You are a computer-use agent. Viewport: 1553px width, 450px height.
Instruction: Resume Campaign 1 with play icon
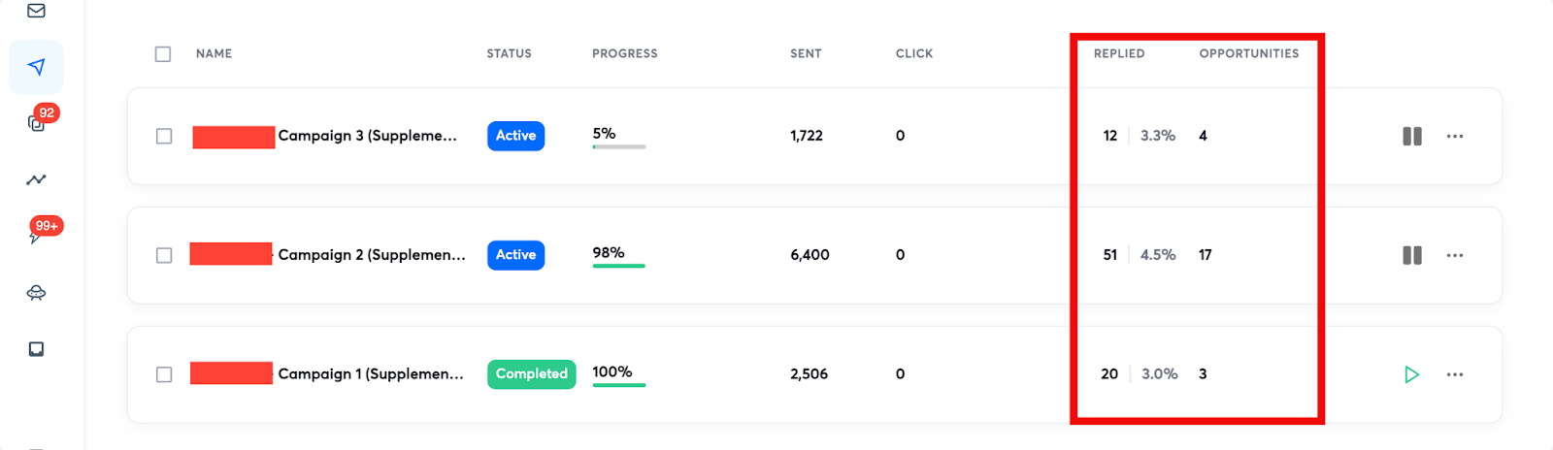click(x=1412, y=374)
